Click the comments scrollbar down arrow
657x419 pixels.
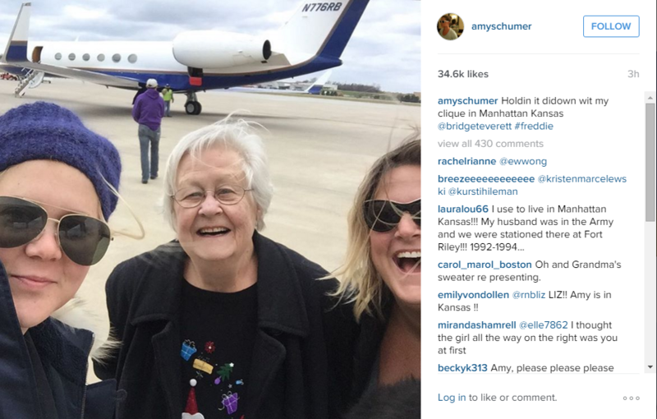pyautogui.click(x=650, y=367)
